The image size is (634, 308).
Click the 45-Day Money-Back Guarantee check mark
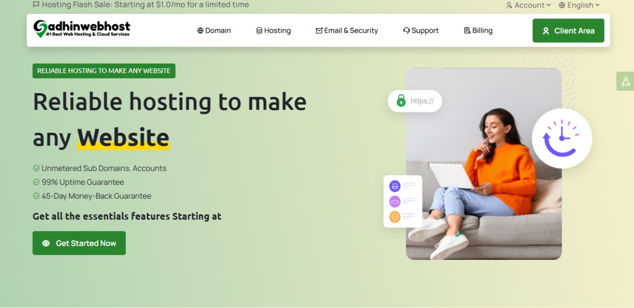click(36, 196)
